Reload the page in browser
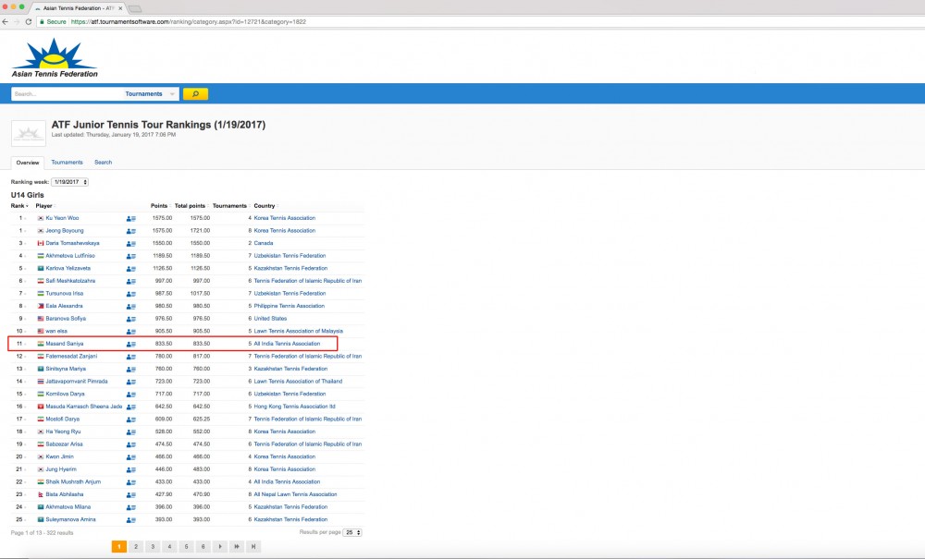Image resolution: width=925 pixels, height=559 pixels. click(x=28, y=22)
